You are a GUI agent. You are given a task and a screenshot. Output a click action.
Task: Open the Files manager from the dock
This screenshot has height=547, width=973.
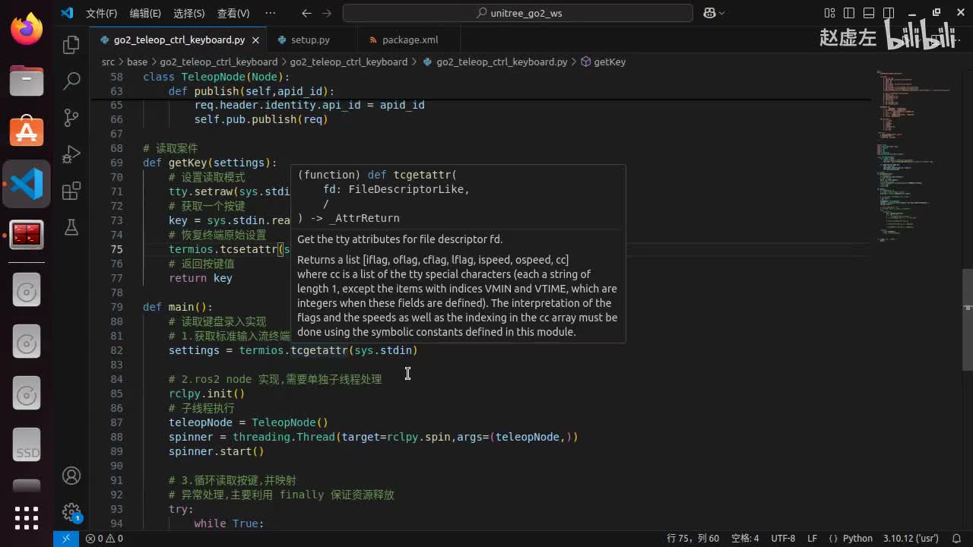pyautogui.click(x=27, y=81)
